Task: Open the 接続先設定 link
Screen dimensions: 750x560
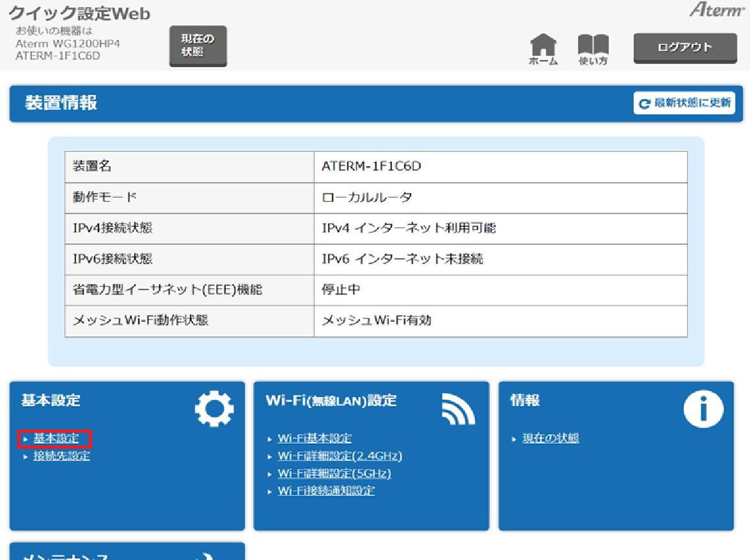Action: click(61, 456)
